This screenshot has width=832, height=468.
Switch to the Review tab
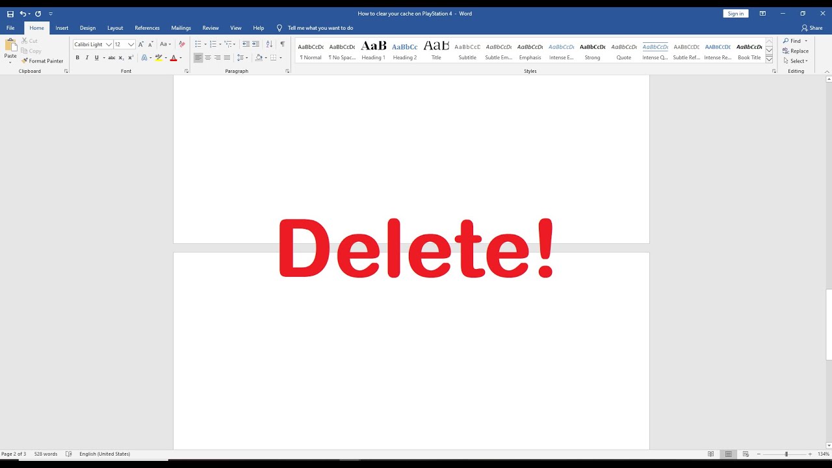[x=211, y=28]
